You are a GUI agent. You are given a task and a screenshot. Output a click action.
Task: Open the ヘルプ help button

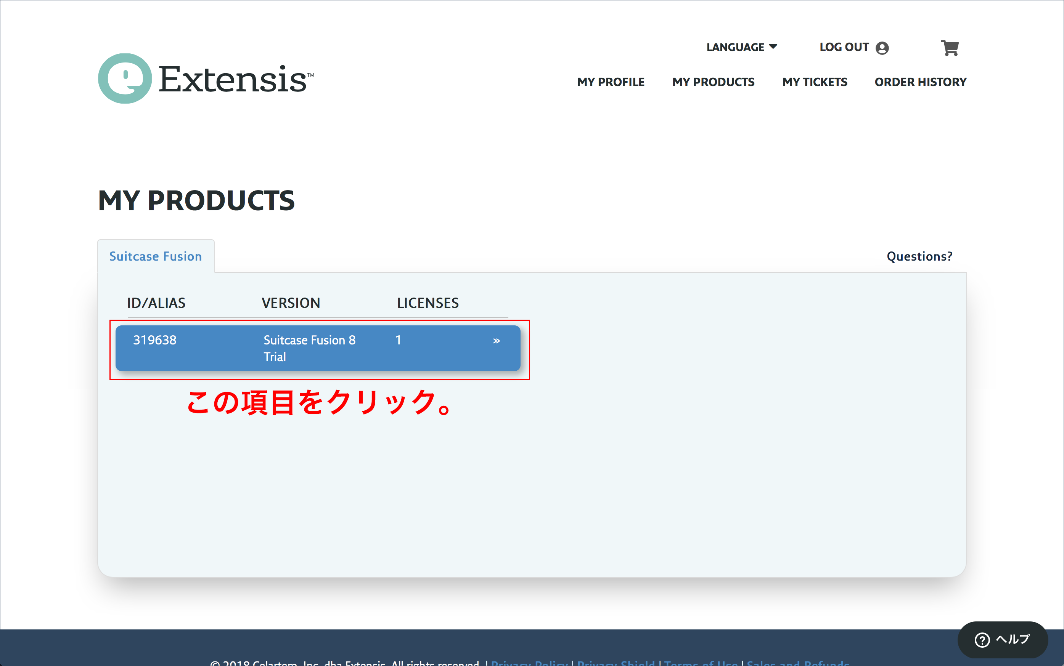(x=1003, y=640)
